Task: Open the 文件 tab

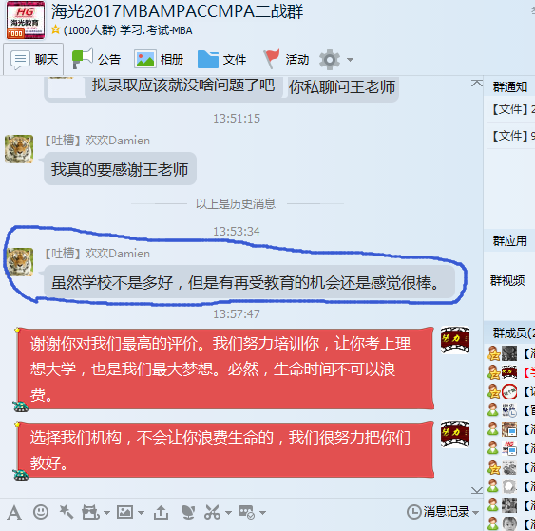Action: (x=221, y=59)
